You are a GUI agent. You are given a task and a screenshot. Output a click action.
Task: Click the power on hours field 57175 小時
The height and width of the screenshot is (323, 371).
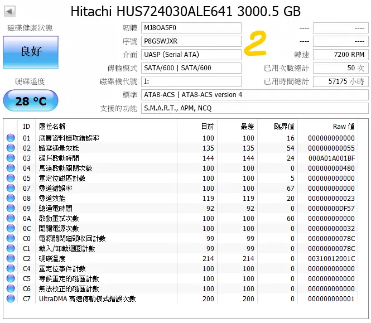click(x=341, y=81)
